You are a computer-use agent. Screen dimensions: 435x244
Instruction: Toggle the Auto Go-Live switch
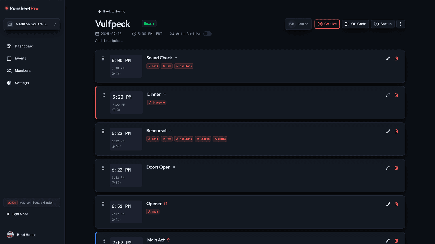click(207, 34)
